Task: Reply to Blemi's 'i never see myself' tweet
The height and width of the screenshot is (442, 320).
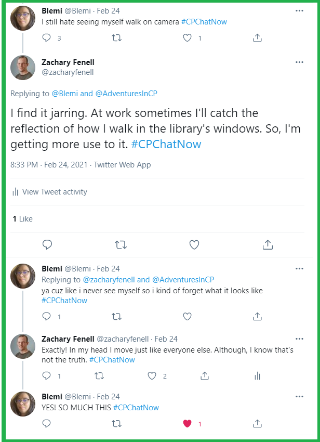Action: coord(46,316)
